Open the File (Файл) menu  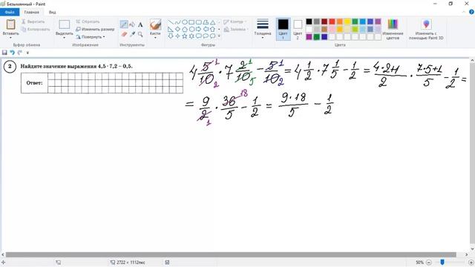coord(10,12)
